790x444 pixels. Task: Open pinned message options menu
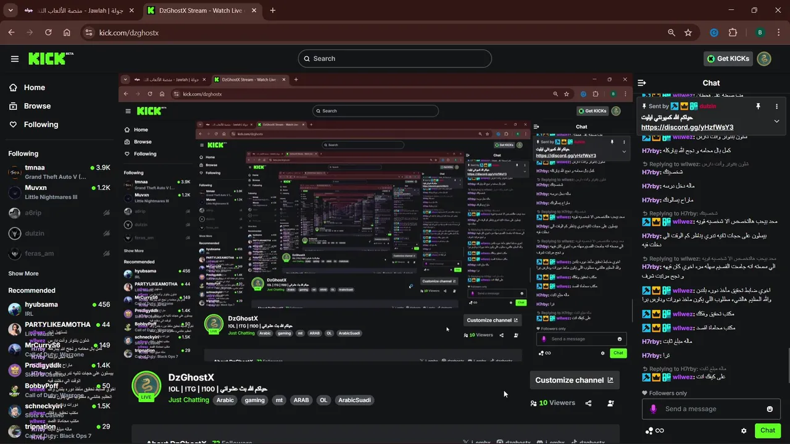coord(776,107)
